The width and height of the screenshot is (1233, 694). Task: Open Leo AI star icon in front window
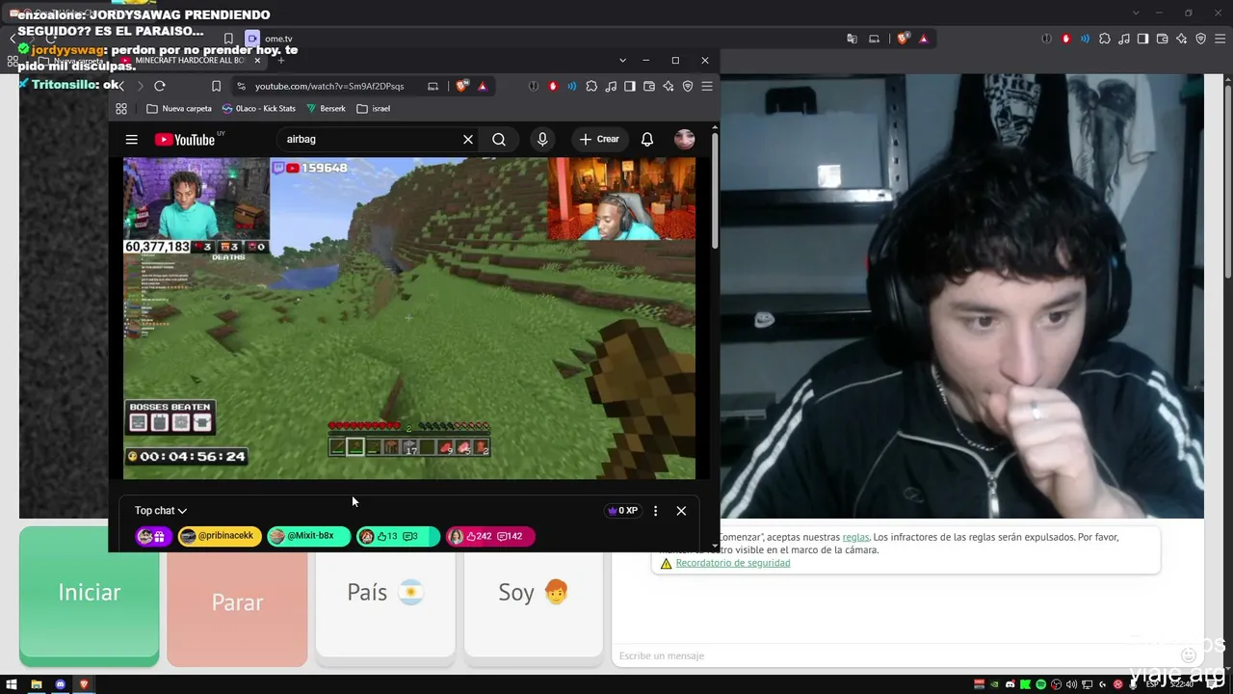pos(669,86)
